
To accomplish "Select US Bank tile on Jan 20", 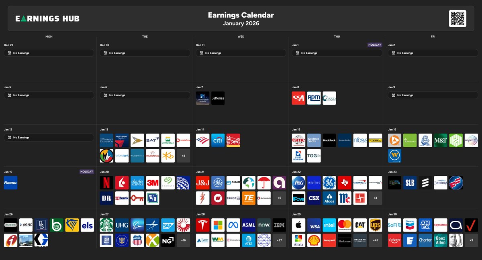I will tap(122, 198).
